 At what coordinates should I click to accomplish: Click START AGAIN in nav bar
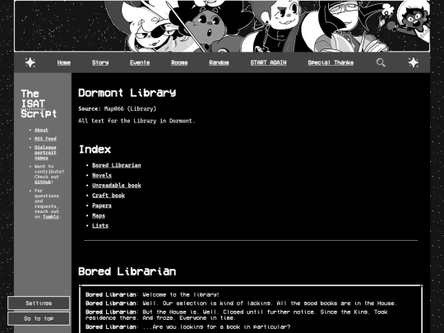coord(268,62)
